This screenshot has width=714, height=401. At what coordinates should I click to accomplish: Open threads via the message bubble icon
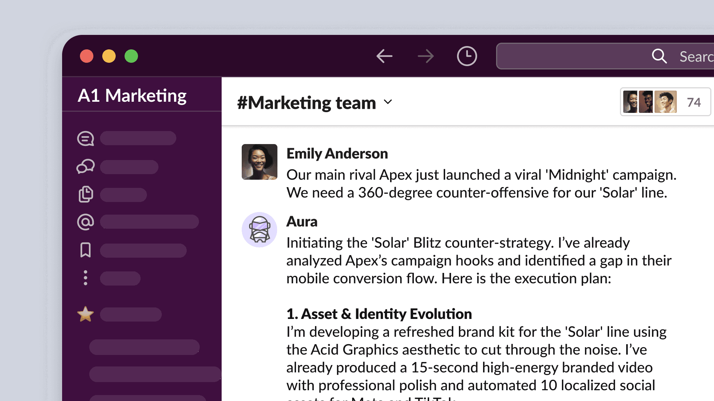point(86,138)
